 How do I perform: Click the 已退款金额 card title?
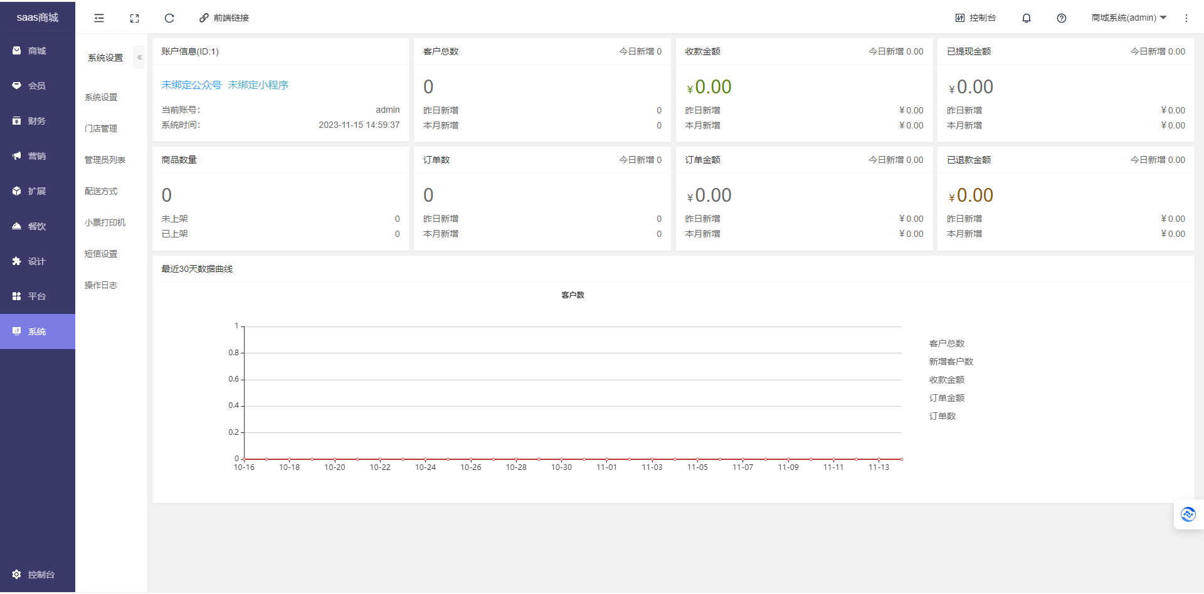[x=969, y=160]
